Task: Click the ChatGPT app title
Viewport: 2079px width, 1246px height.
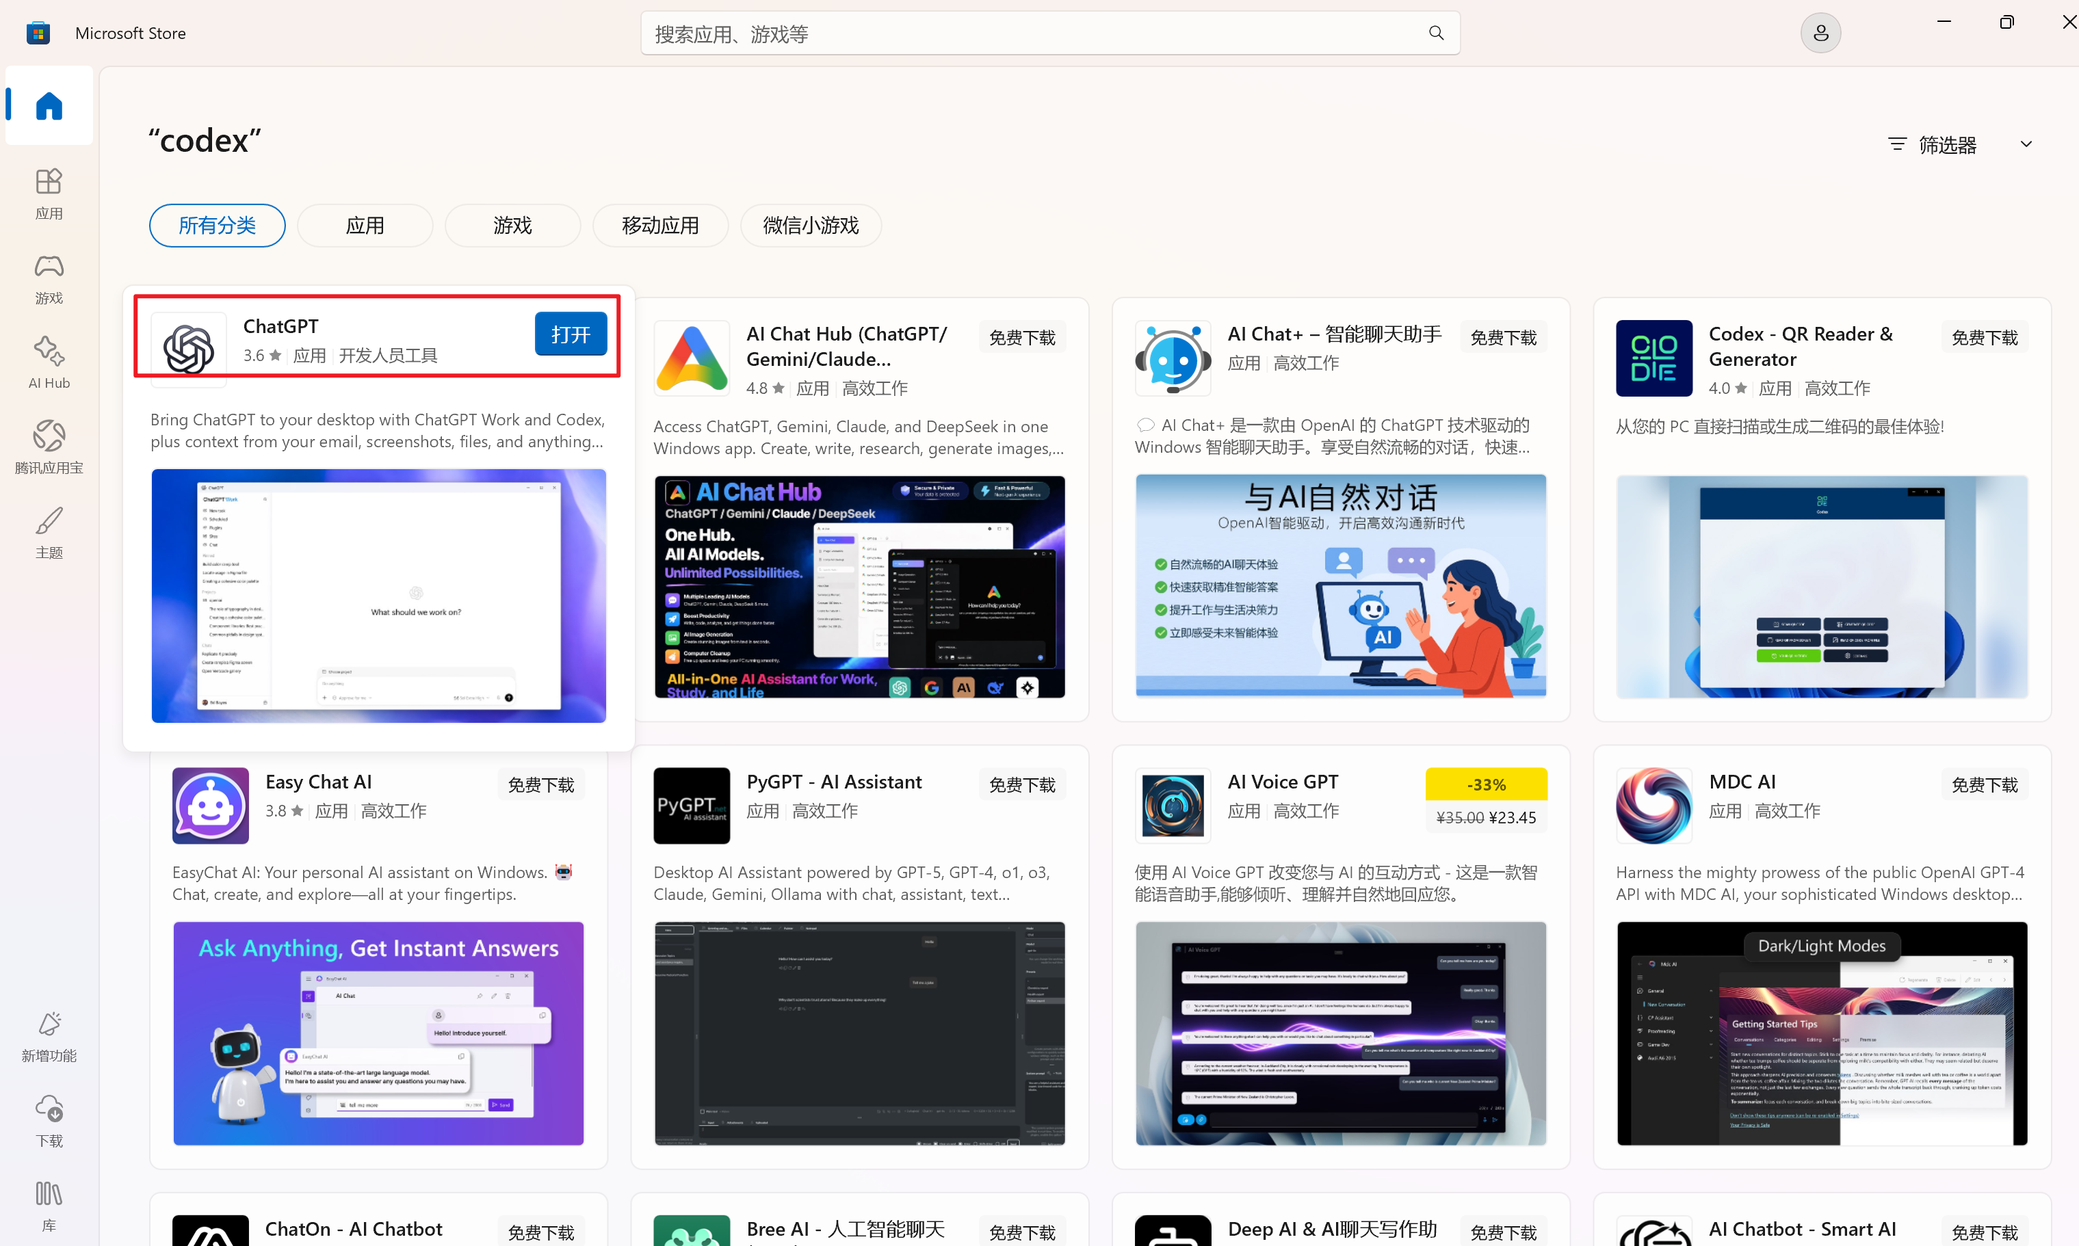Action: (280, 326)
